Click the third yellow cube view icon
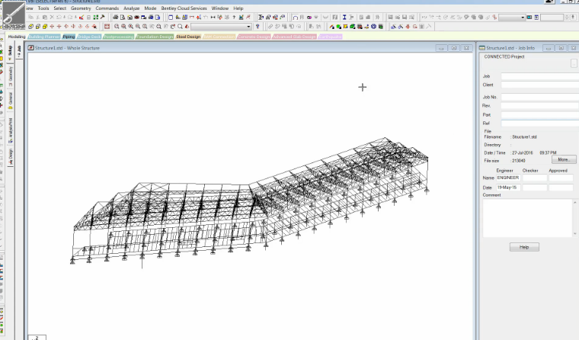Viewport: 579px width, 340px height. pos(45,26)
